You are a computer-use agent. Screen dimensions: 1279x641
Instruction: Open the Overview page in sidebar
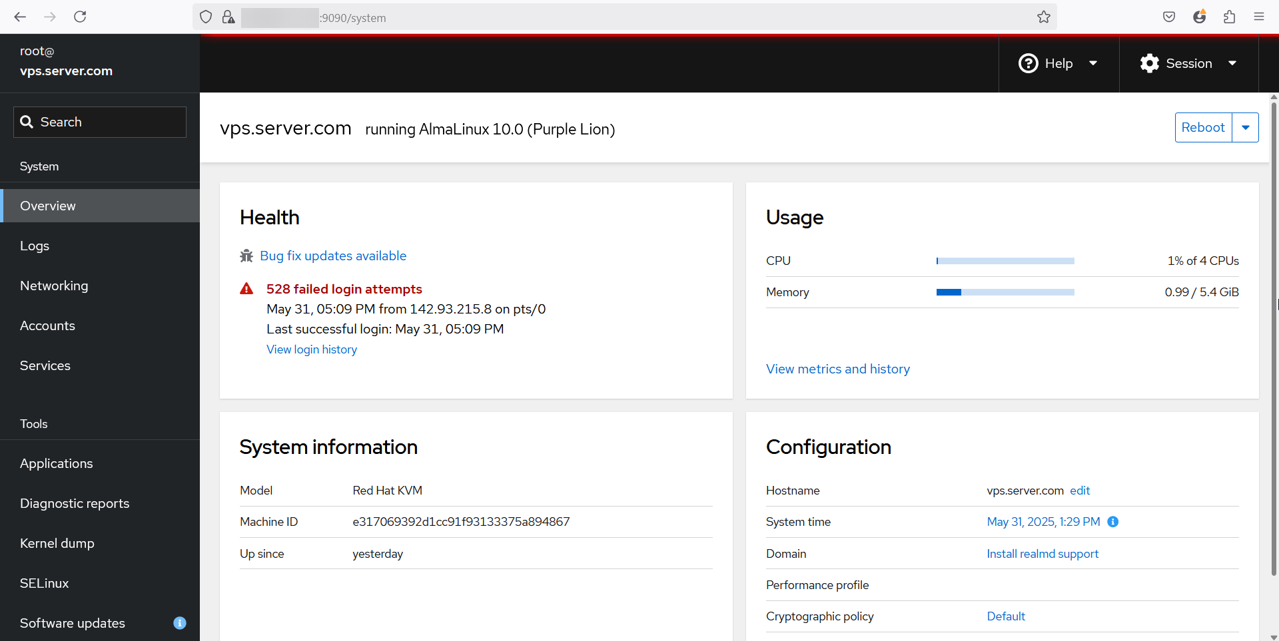click(100, 206)
